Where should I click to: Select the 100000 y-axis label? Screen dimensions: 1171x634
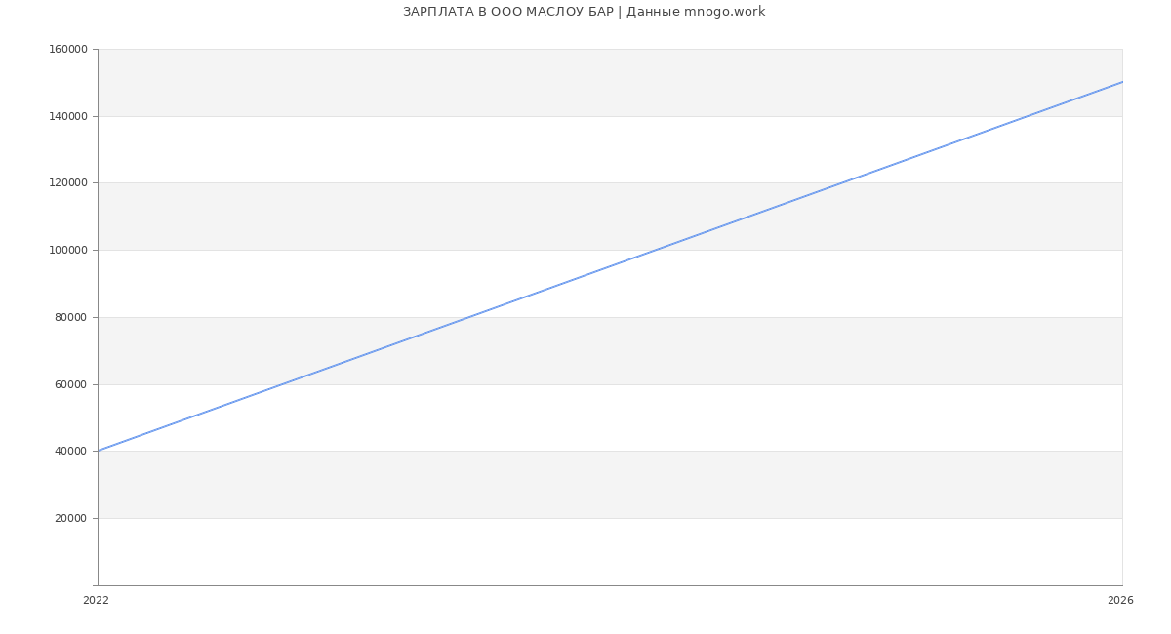click(x=67, y=251)
